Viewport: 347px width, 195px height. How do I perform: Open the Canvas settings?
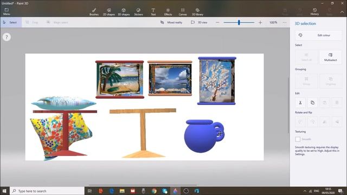(183, 12)
